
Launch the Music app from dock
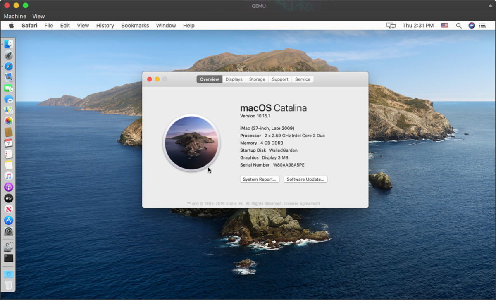[9, 176]
